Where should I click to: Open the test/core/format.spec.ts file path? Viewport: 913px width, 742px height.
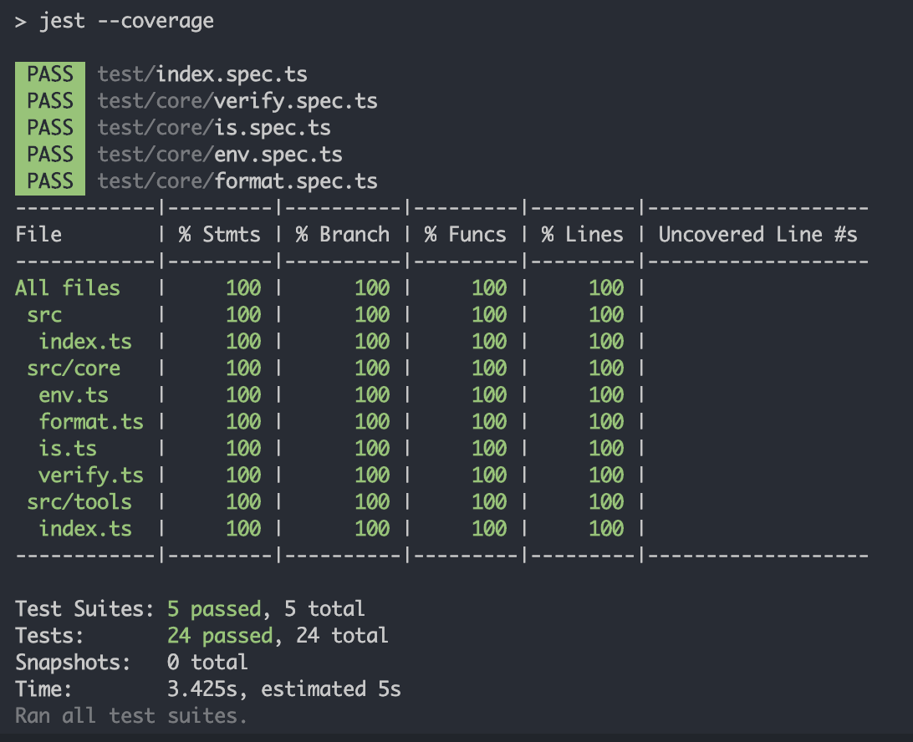pyautogui.click(x=237, y=181)
